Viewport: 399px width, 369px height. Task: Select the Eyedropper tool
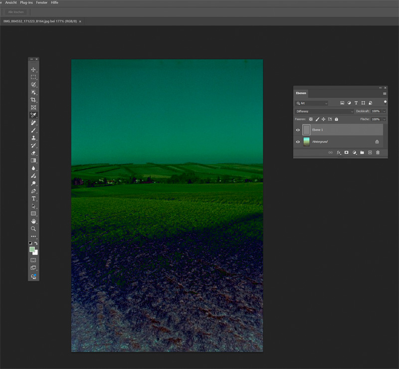point(33,115)
